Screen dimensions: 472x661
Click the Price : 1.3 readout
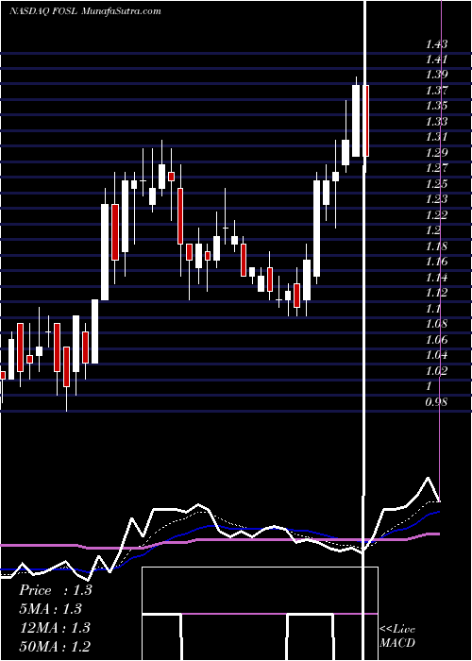point(55,590)
